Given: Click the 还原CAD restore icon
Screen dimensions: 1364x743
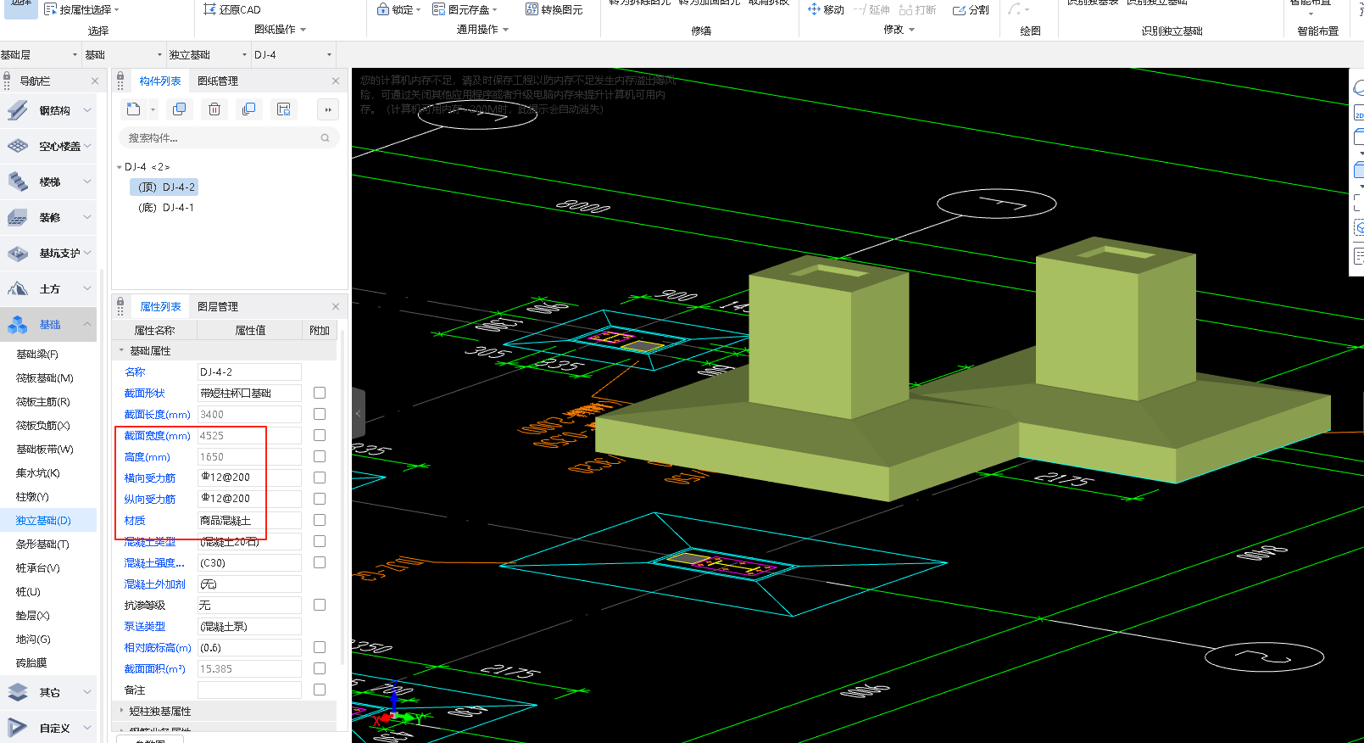Looking at the screenshot, I should 210,9.
